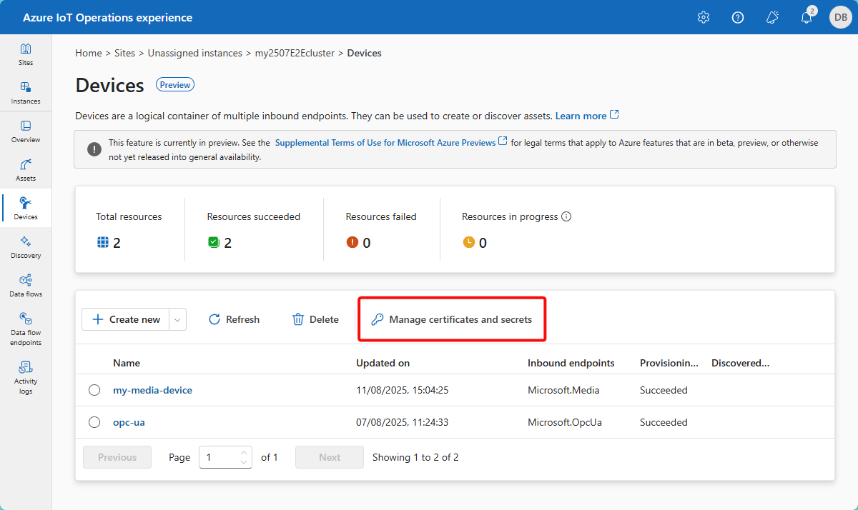Open the notifications bell with badge
The image size is (858, 510).
click(x=807, y=17)
